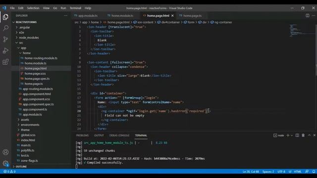
Task: Split the editor to the right
Action: [307, 15]
